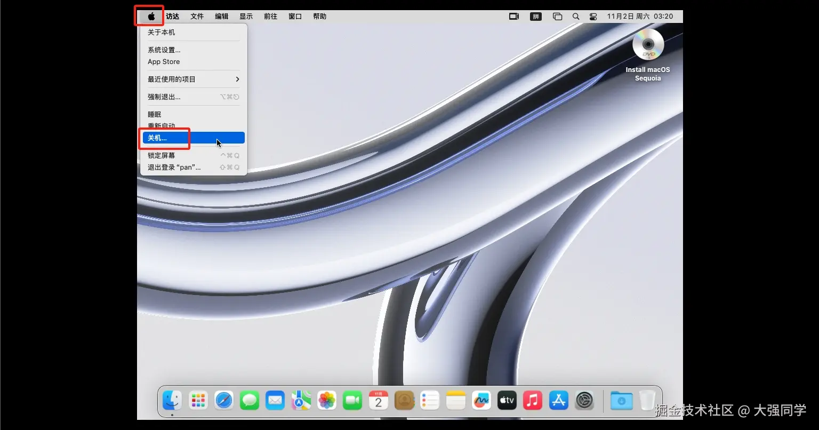The image size is (819, 430).
Task: Open the Photos app icon
Action: 326,400
